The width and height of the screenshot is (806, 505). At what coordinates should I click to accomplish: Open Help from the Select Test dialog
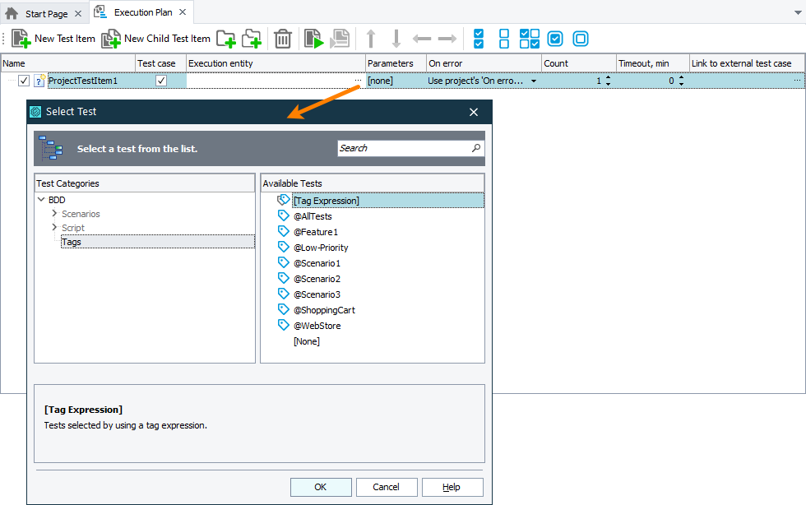pos(452,486)
